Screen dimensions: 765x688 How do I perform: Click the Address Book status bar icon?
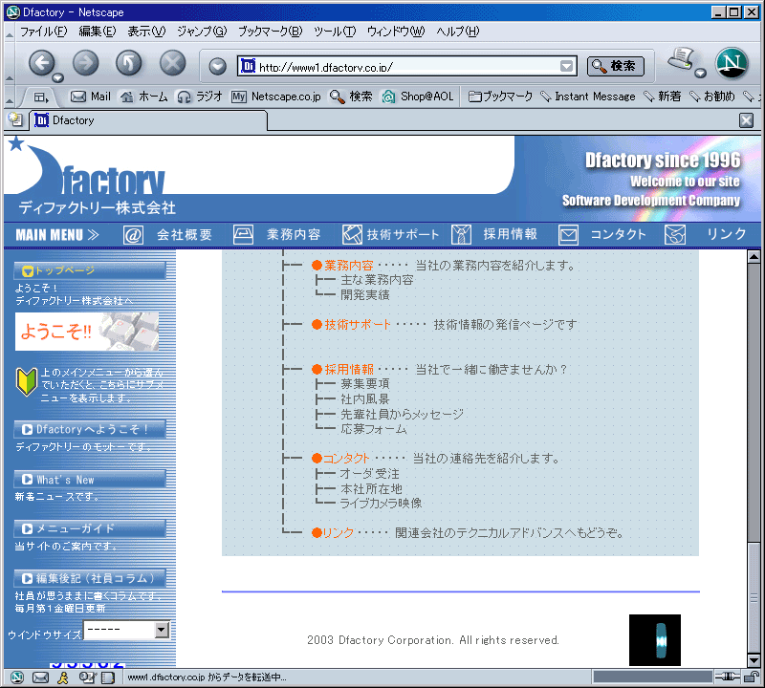[x=108, y=677]
